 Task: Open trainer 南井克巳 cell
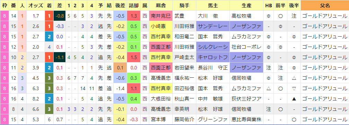[x=161, y=16]
